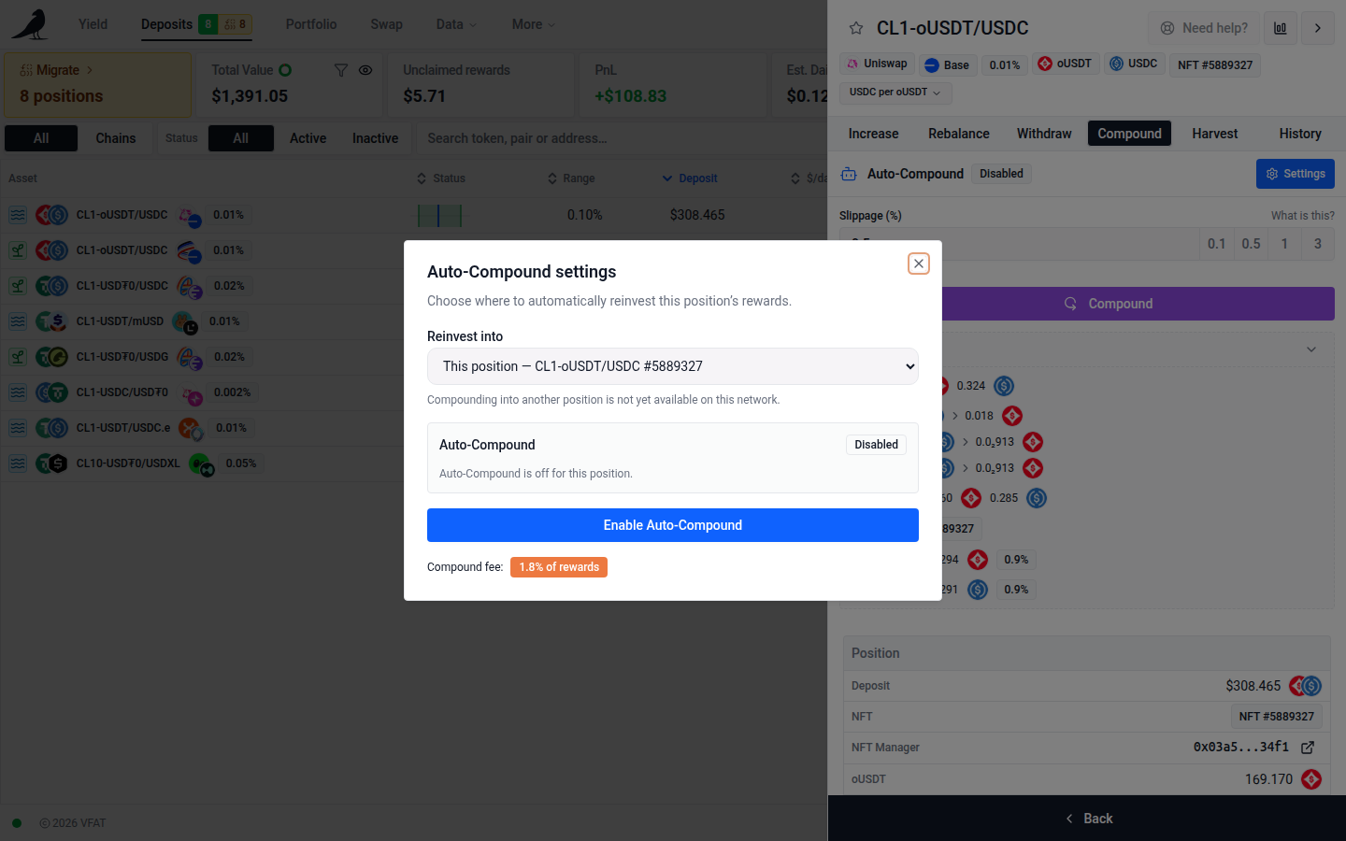
Task: Close the Auto-Compound settings dialog
Action: (919, 264)
